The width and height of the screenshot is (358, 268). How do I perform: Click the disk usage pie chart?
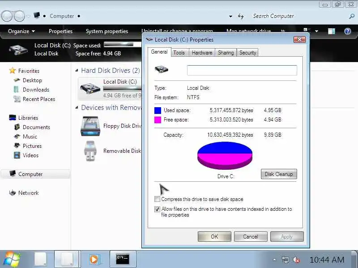225,155
